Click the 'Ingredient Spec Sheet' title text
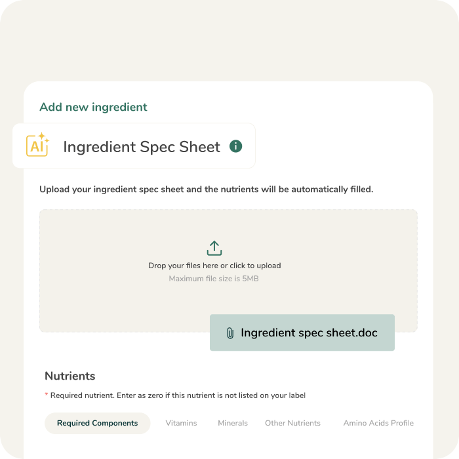 [142, 147]
